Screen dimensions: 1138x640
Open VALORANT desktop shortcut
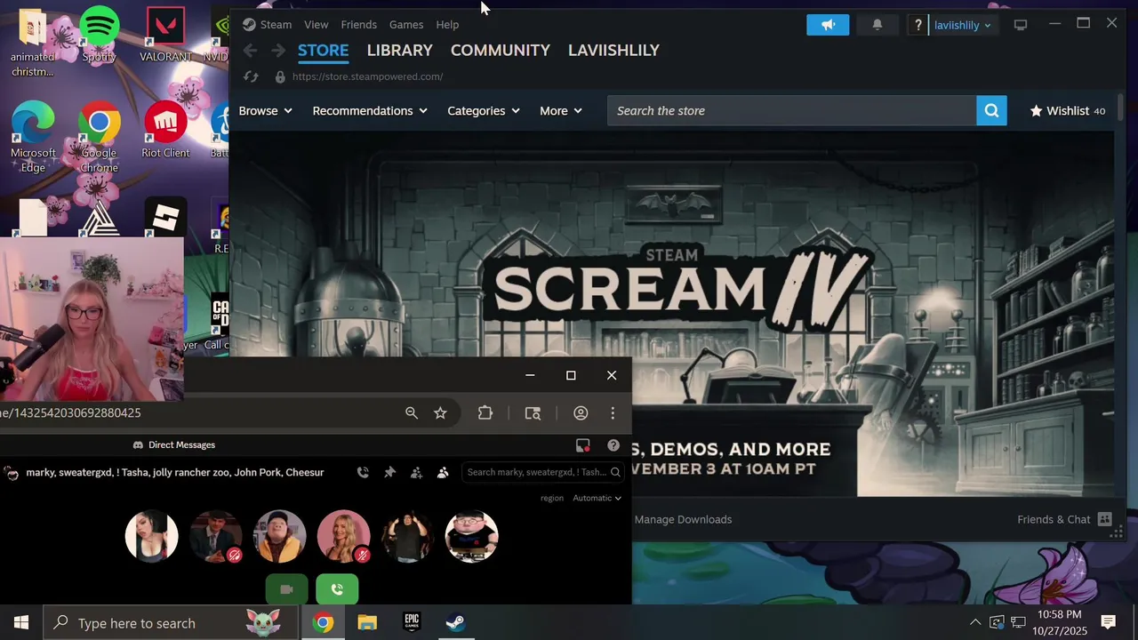point(165,36)
